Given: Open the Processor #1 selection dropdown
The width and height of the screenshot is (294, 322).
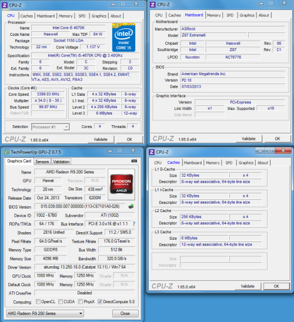Looking at the screenshot, I should click(x=51, y=127).
